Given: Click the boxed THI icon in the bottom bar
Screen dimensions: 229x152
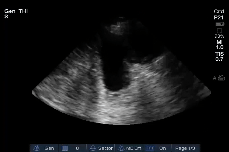Looking at the screenshot, I should 150,148.
